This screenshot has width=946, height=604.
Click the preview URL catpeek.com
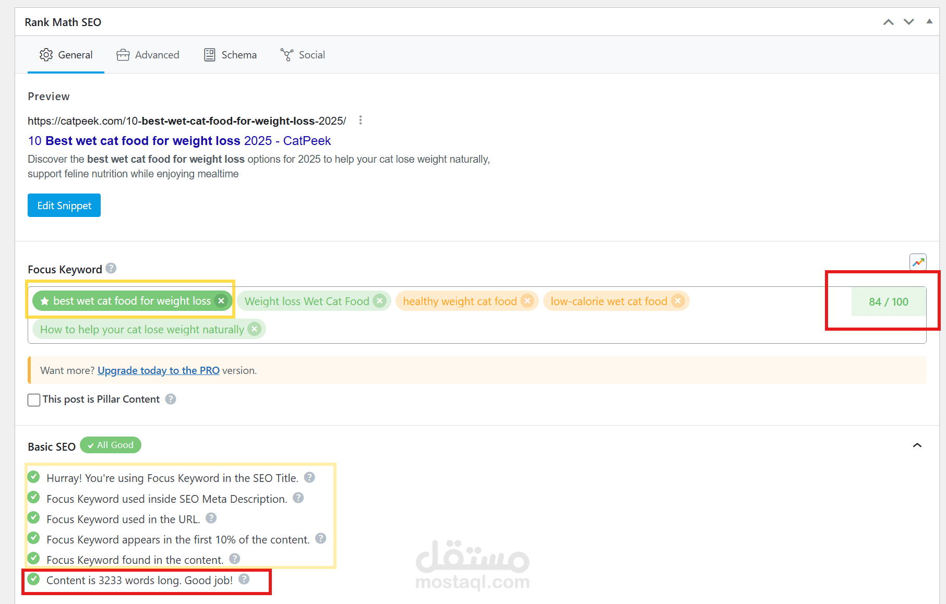tap(187, 121)
